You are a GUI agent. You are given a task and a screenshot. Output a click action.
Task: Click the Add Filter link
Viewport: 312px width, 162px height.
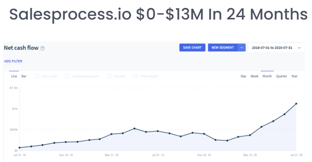pos(13,61)
